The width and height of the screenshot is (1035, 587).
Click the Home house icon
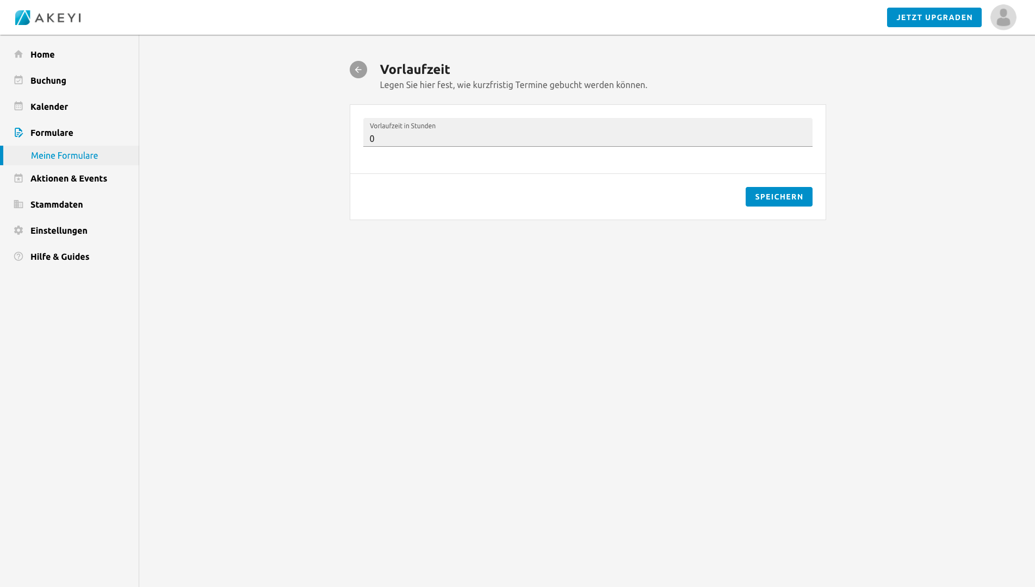click(x=18, y=54)
